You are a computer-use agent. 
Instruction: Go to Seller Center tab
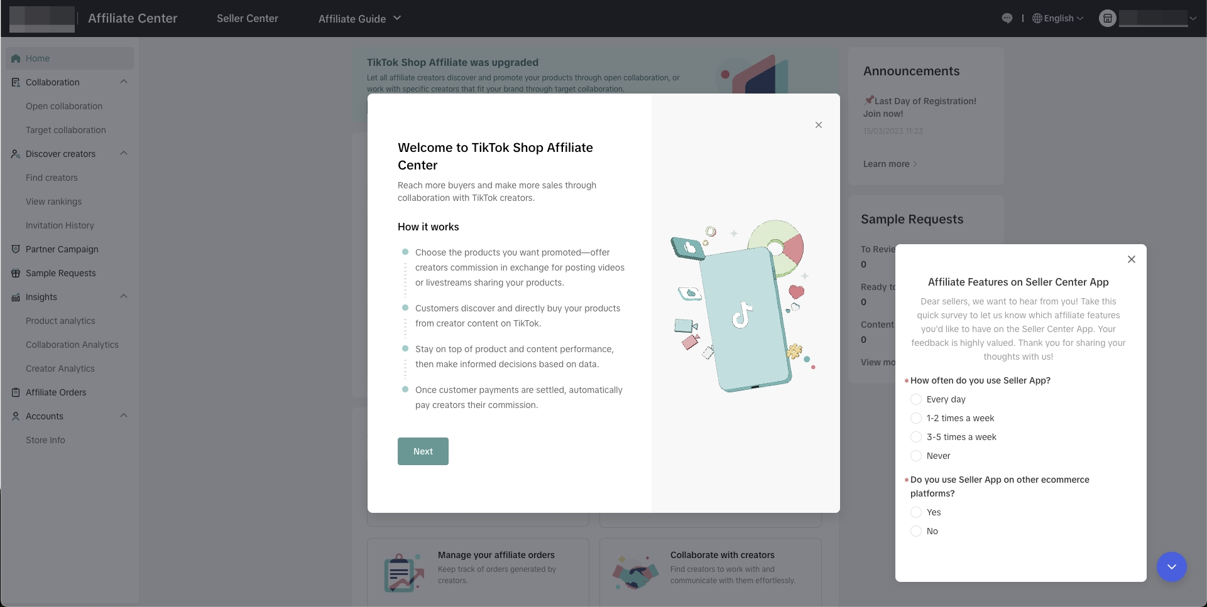click(x=248, y=18)
